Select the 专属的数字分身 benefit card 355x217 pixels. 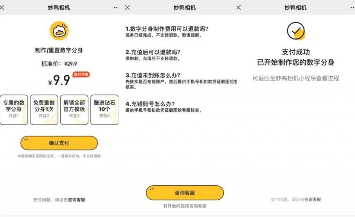[14, 109]
